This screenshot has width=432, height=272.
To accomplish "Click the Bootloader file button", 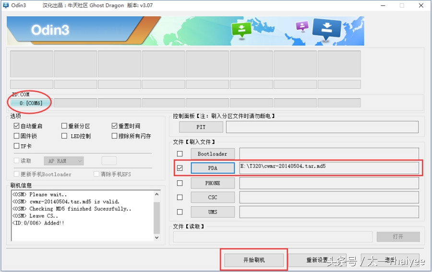I will tap(213, 154).
